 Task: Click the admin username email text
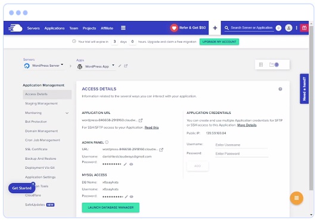(x=127, y=157)
